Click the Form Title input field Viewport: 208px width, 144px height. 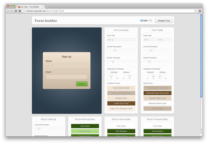pos(121,40)
